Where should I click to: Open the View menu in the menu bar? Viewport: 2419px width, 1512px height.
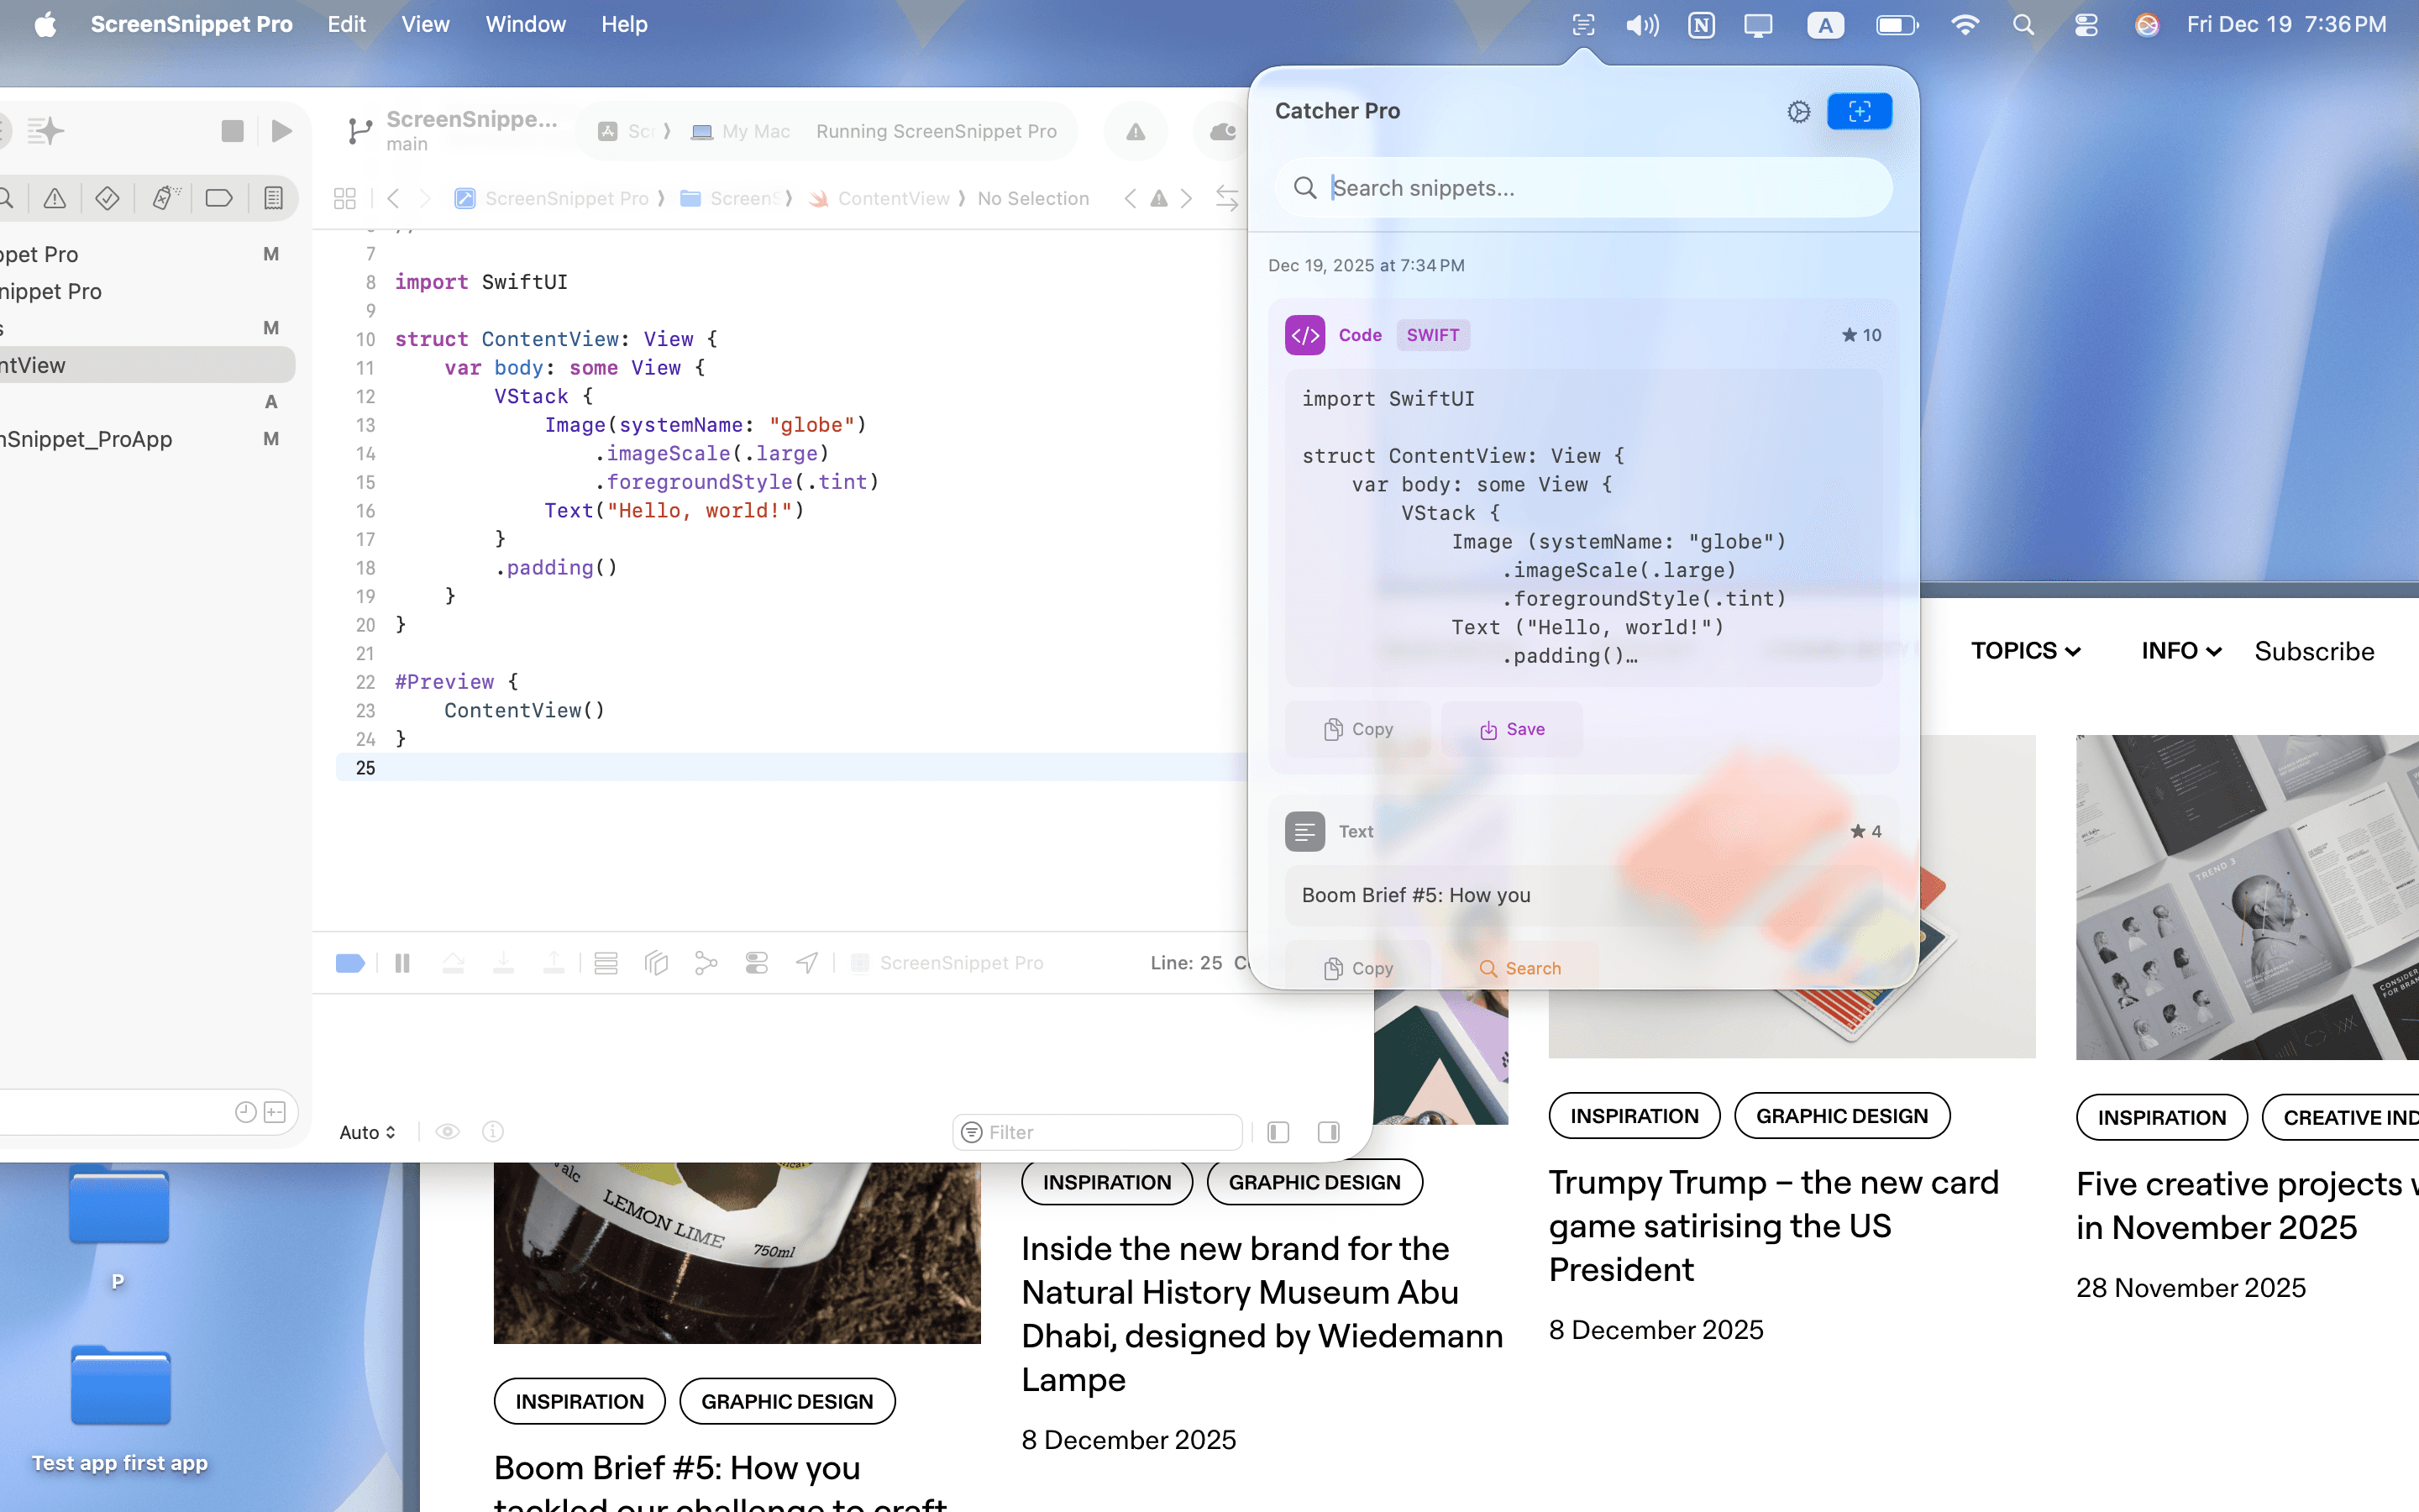pyautogui.click(x=425, y=24)
